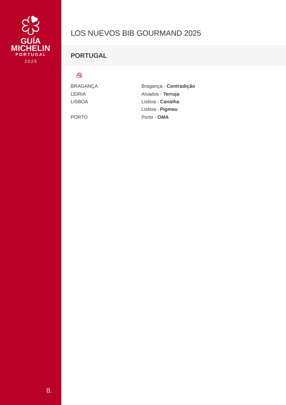Select the 'BRAGANÇA' district label
This screenshot has width=286, height=405.
point(84,86)
